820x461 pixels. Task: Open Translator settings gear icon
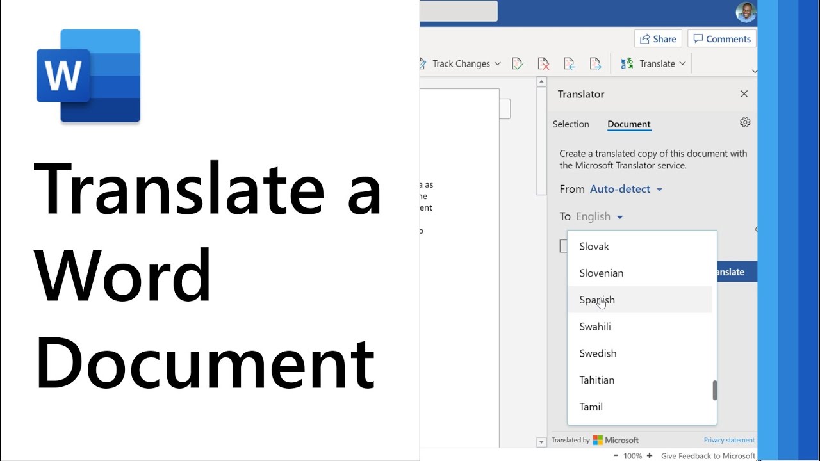745,122
